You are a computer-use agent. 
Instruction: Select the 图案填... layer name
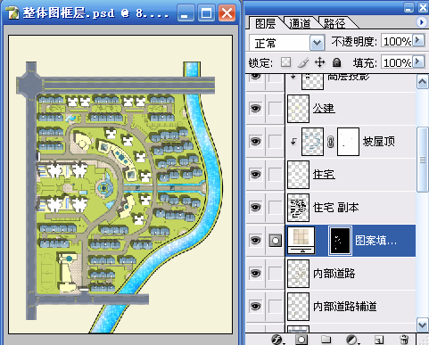point(376,240)
